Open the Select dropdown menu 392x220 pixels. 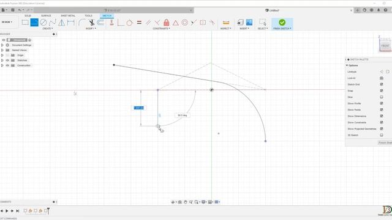[x=263, y=29]
